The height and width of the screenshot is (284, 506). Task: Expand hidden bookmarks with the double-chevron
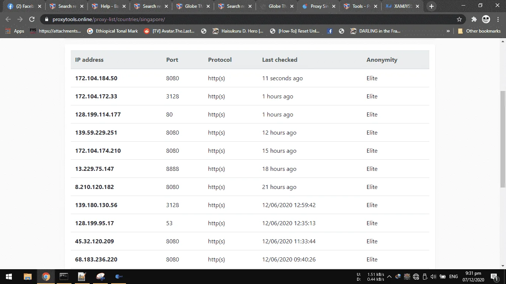[x=448, y=31]
